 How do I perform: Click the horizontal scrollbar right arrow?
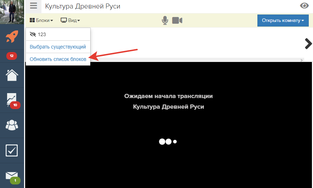point(302,60)
